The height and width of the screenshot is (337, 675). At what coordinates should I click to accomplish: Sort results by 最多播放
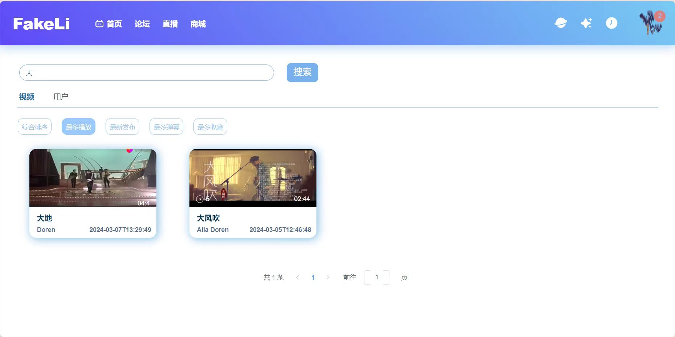tap(78, 126)
